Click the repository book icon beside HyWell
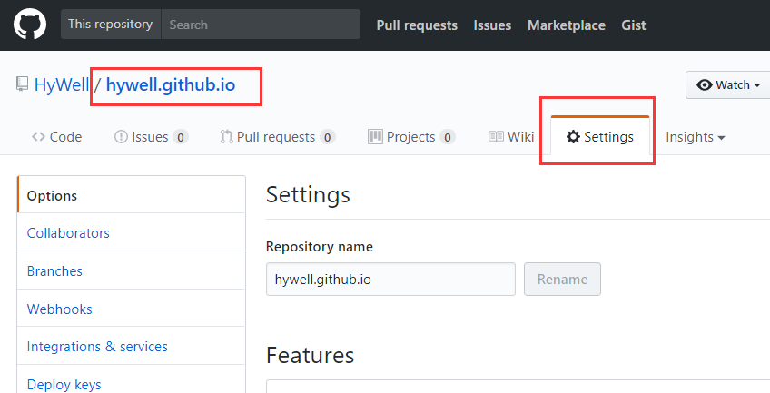The image size is (770, 393). coord(22,84)
